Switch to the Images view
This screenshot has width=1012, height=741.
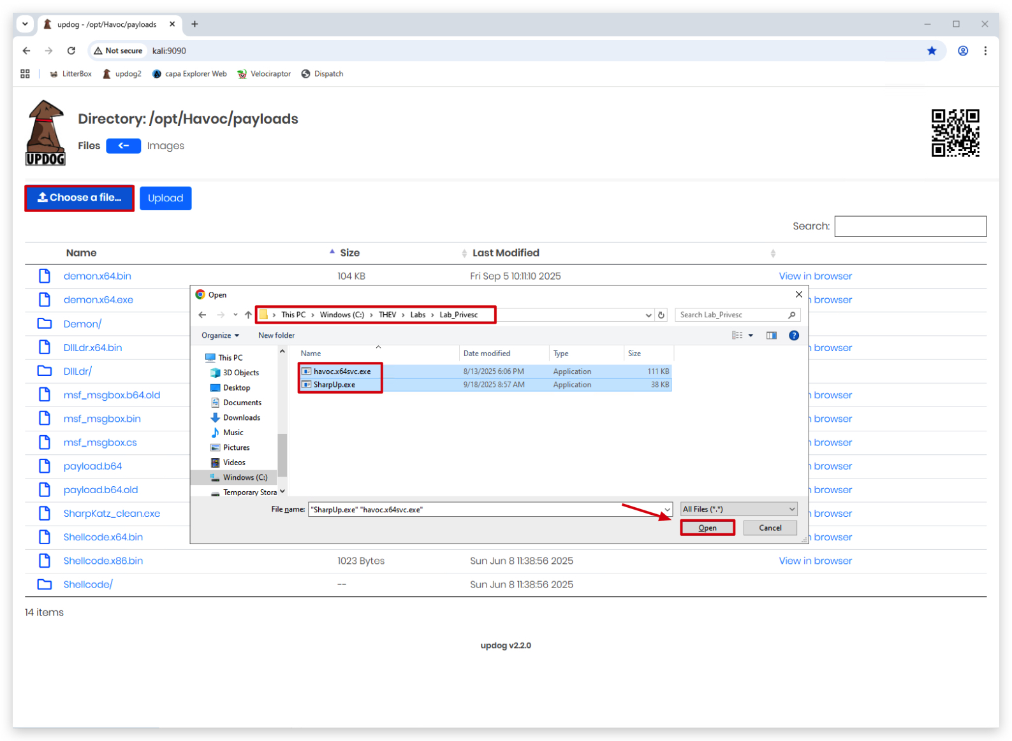click(x=166, y=146)
